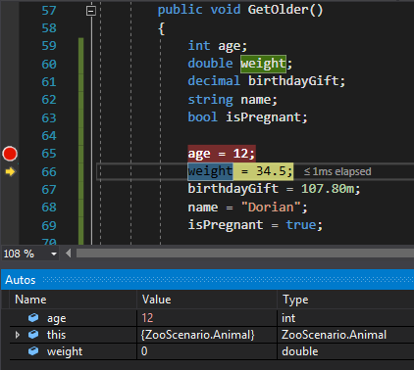The width and height of the screenshot is (414, 370).
Task: Click the '≤ 1ms elapsed' PerfTip
Action: tap(337, 171)
